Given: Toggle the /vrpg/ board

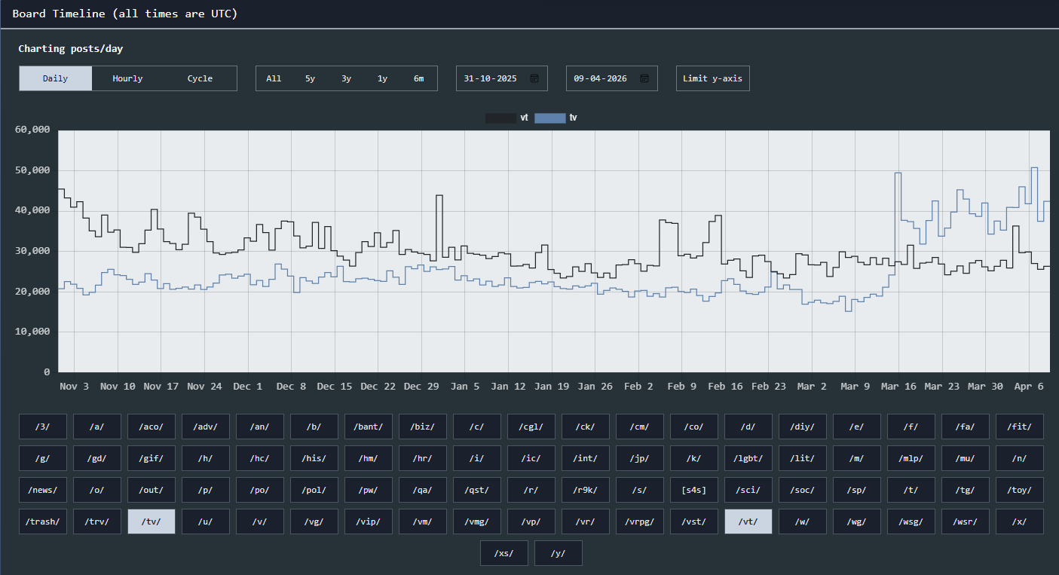Looking at the screenshot, I should (x=640, y=521).
